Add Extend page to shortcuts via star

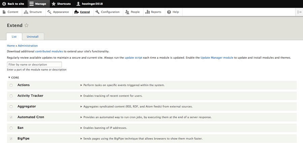click(x=27, y=25)
